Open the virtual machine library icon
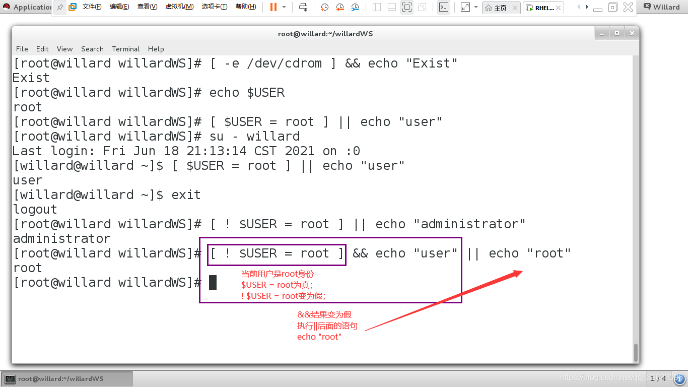Screen dimensions: 688x387 (72, 8)
